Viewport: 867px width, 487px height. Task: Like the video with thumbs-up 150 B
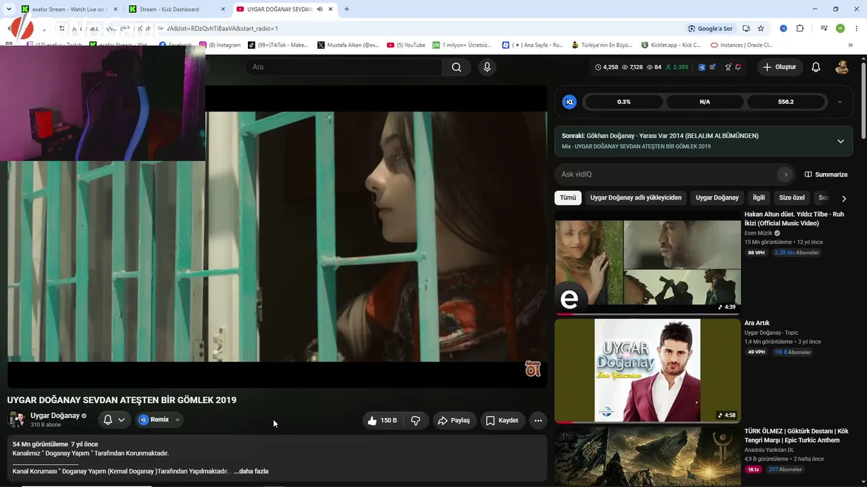(x=383, y=421)
